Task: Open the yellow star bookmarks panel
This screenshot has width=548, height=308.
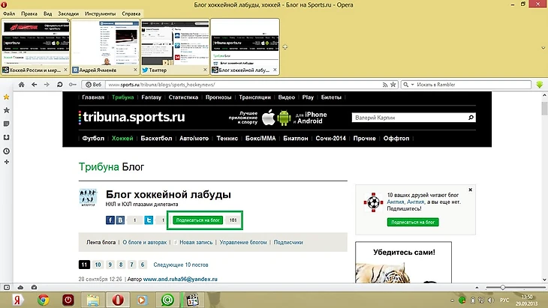Action: point(6,97)
